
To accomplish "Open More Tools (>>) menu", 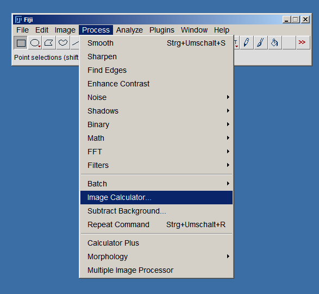I will click(x=303, y=43).
